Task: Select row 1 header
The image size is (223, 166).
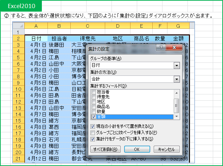Action: (x=19, y=32)
